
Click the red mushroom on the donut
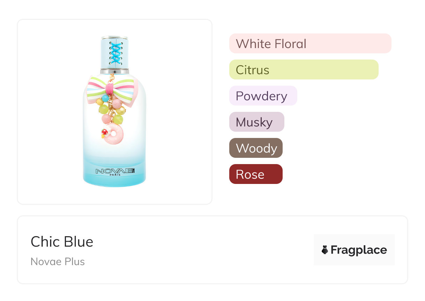(x=104, y=132)
